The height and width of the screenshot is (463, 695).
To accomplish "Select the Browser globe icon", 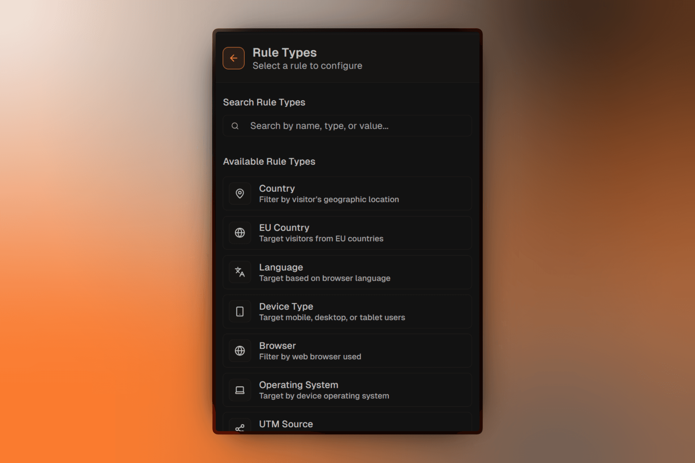I will pyautogui.click(x=240, y=351).
